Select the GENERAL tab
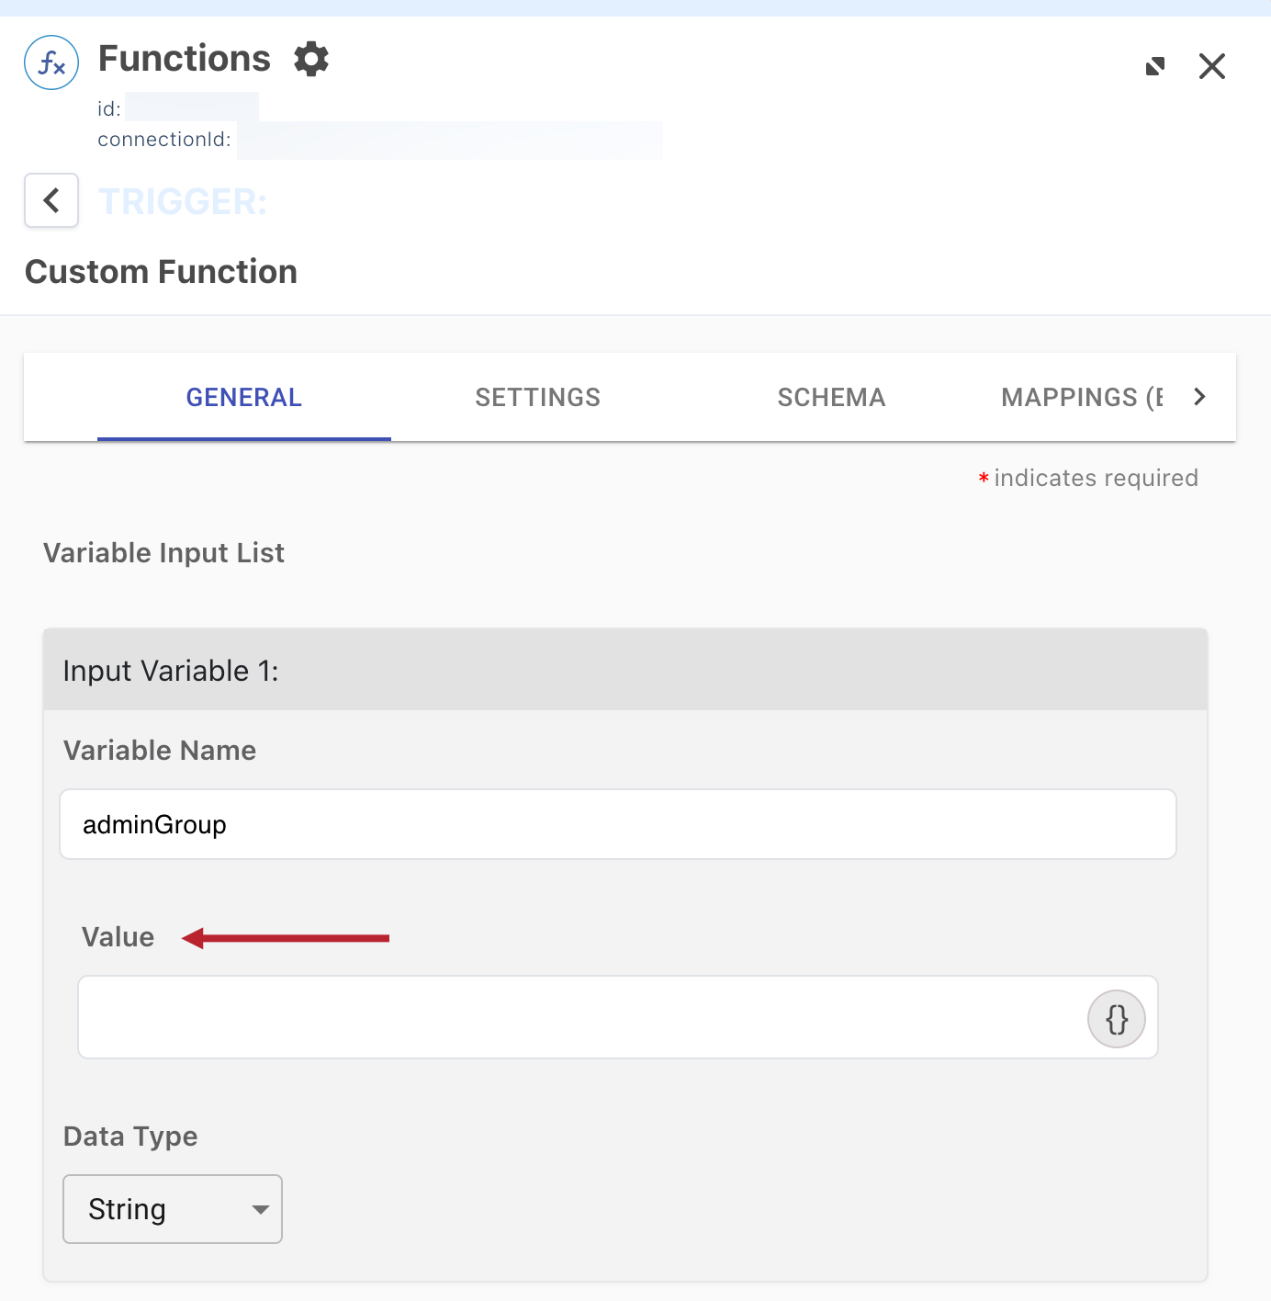Image resolution: width=1271 pixels, height=1301 pixels. point(243,397)
